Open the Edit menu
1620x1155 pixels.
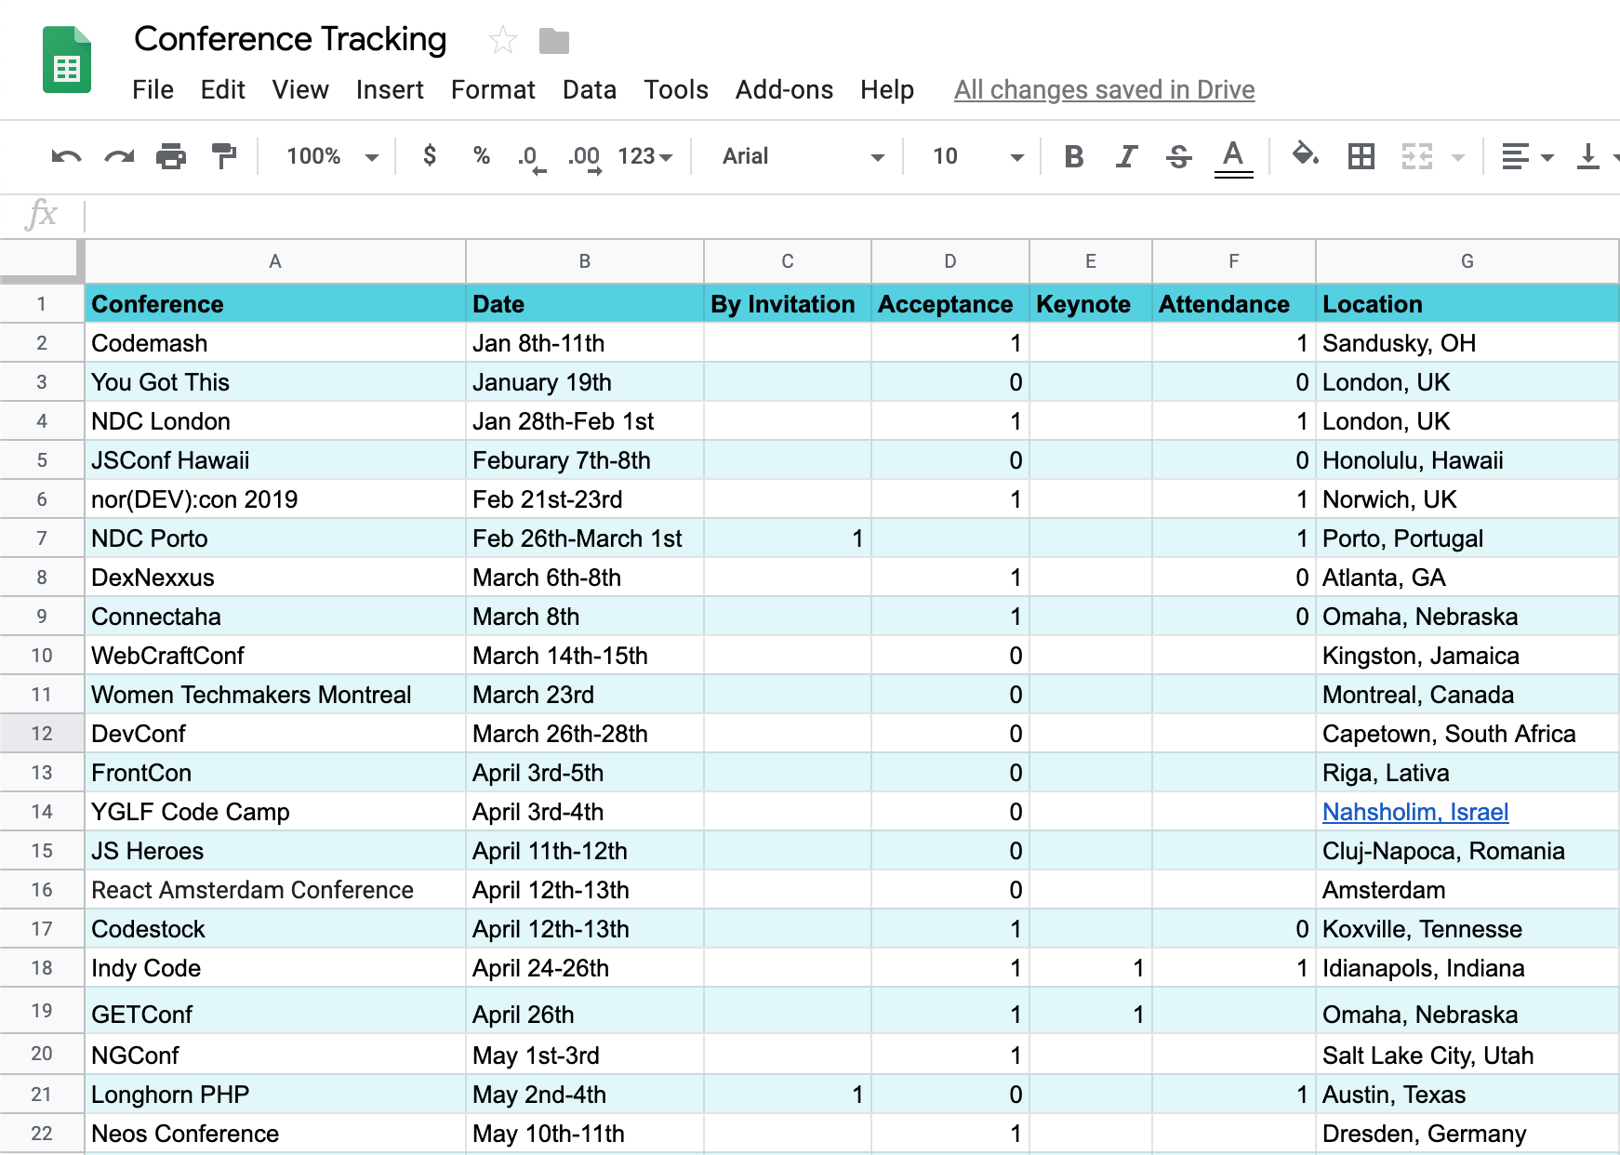(x=222, y=89)
